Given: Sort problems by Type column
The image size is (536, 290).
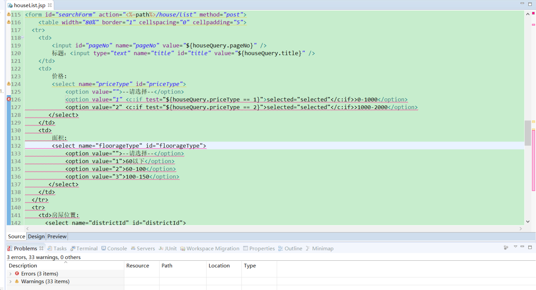Looking at the screenshot, I should (259, 266).
